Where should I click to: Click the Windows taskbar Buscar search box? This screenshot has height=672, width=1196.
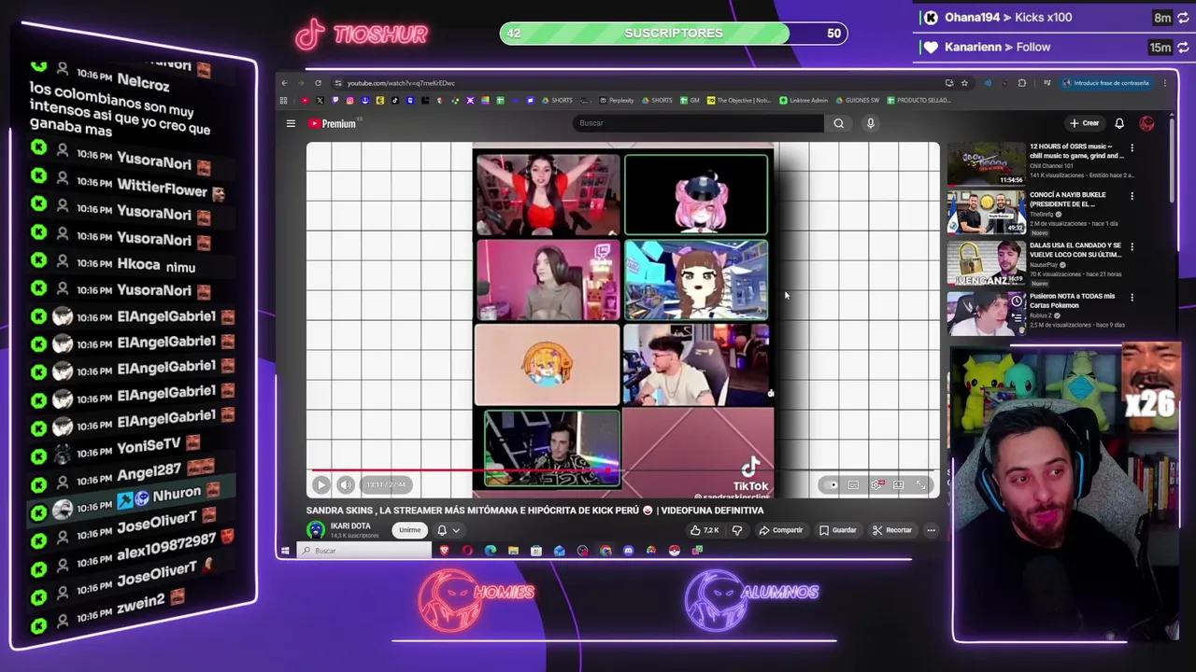click(x=363, y=551)
